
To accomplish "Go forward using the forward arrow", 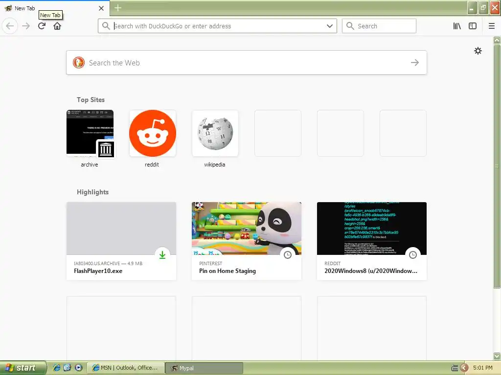I will point(26,26).
